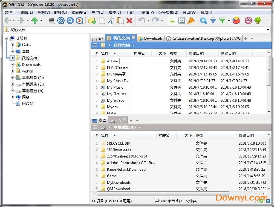
Task: Expand the Links tree node
Action: [x=12, y=45]
